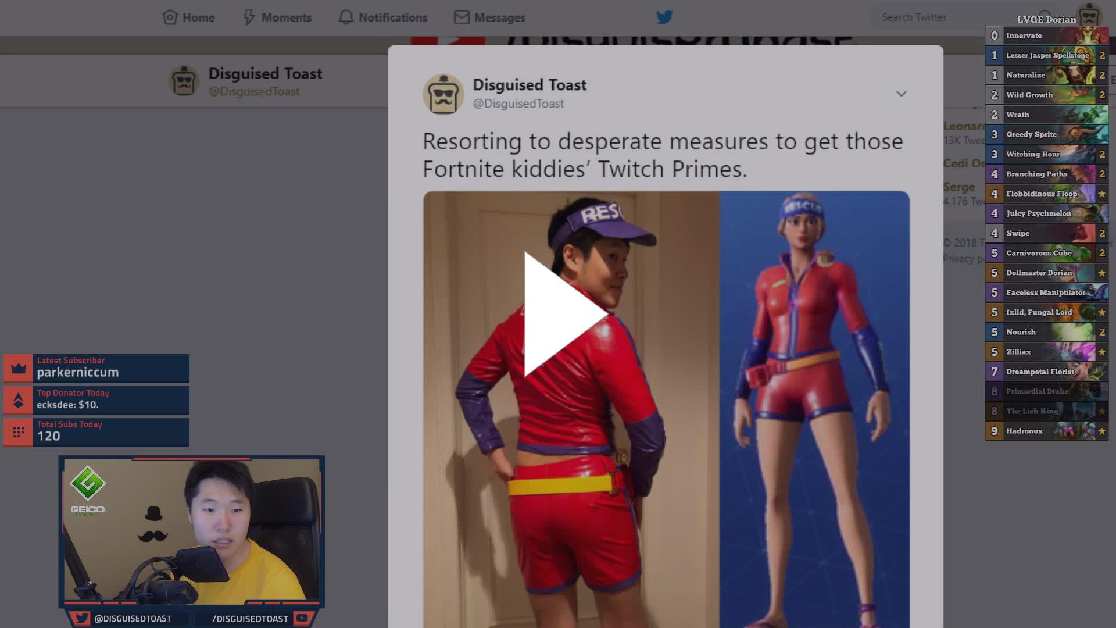
Task: Click the @DisguisedToast handle in tweet
Action: [x=518, y=104]
